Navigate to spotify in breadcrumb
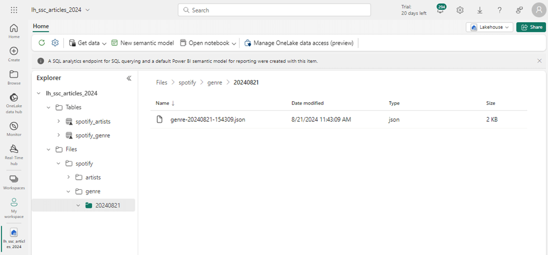Screen dimensions: 548x255 (187, 83)
